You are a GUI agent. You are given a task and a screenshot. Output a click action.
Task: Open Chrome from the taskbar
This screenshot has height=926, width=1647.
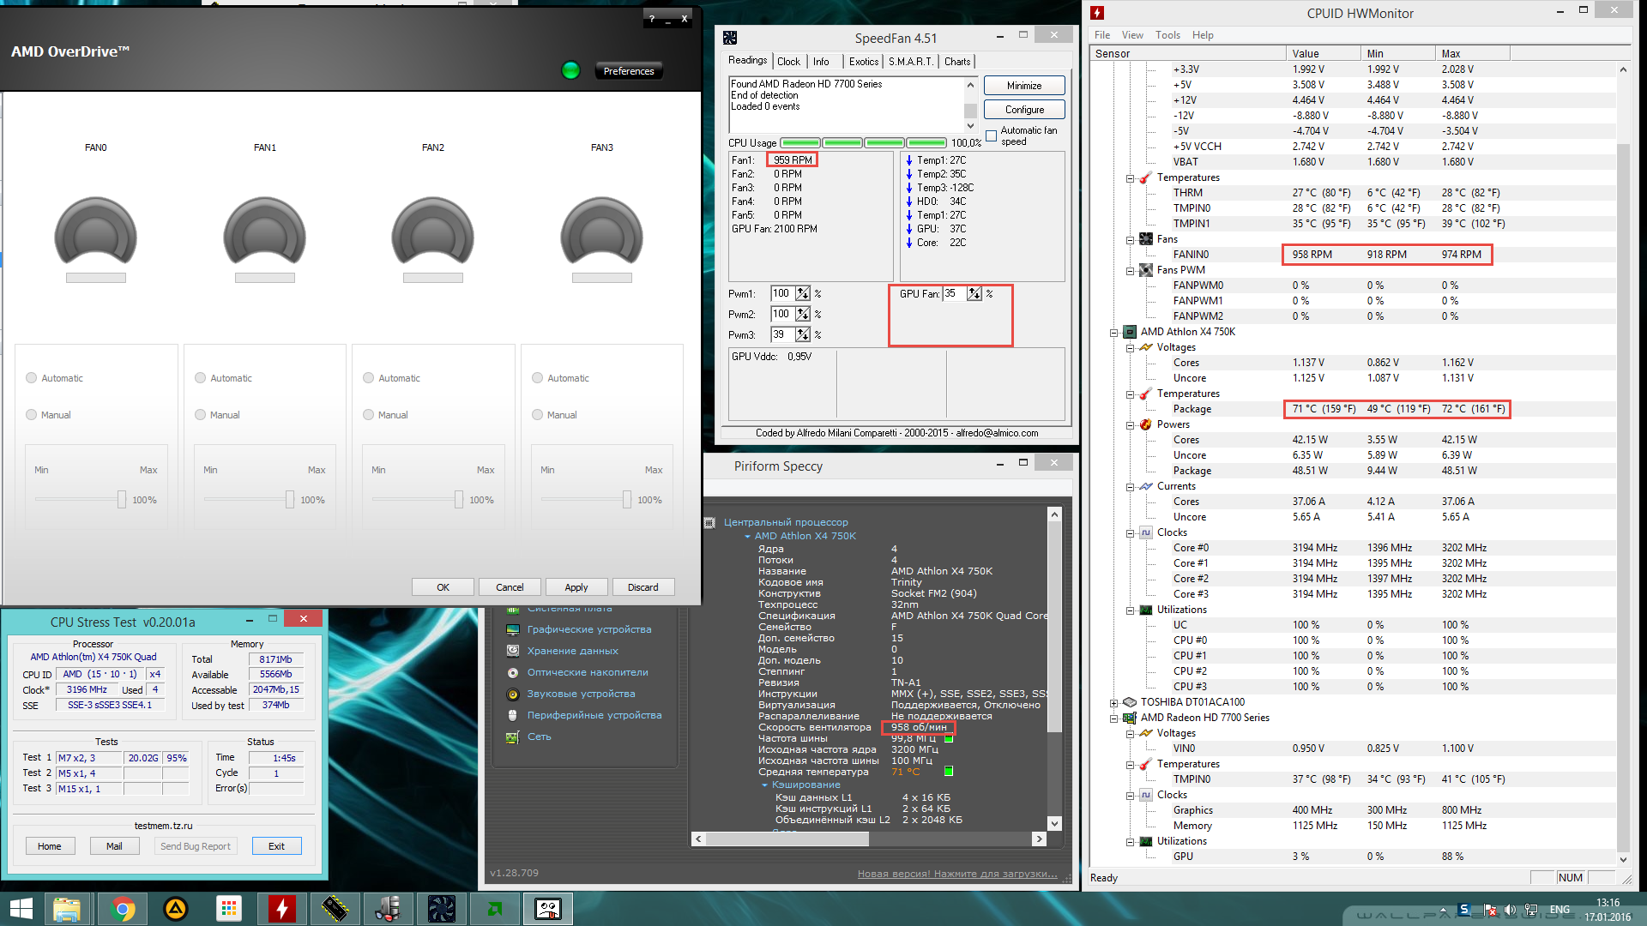(x=122, y=909)
